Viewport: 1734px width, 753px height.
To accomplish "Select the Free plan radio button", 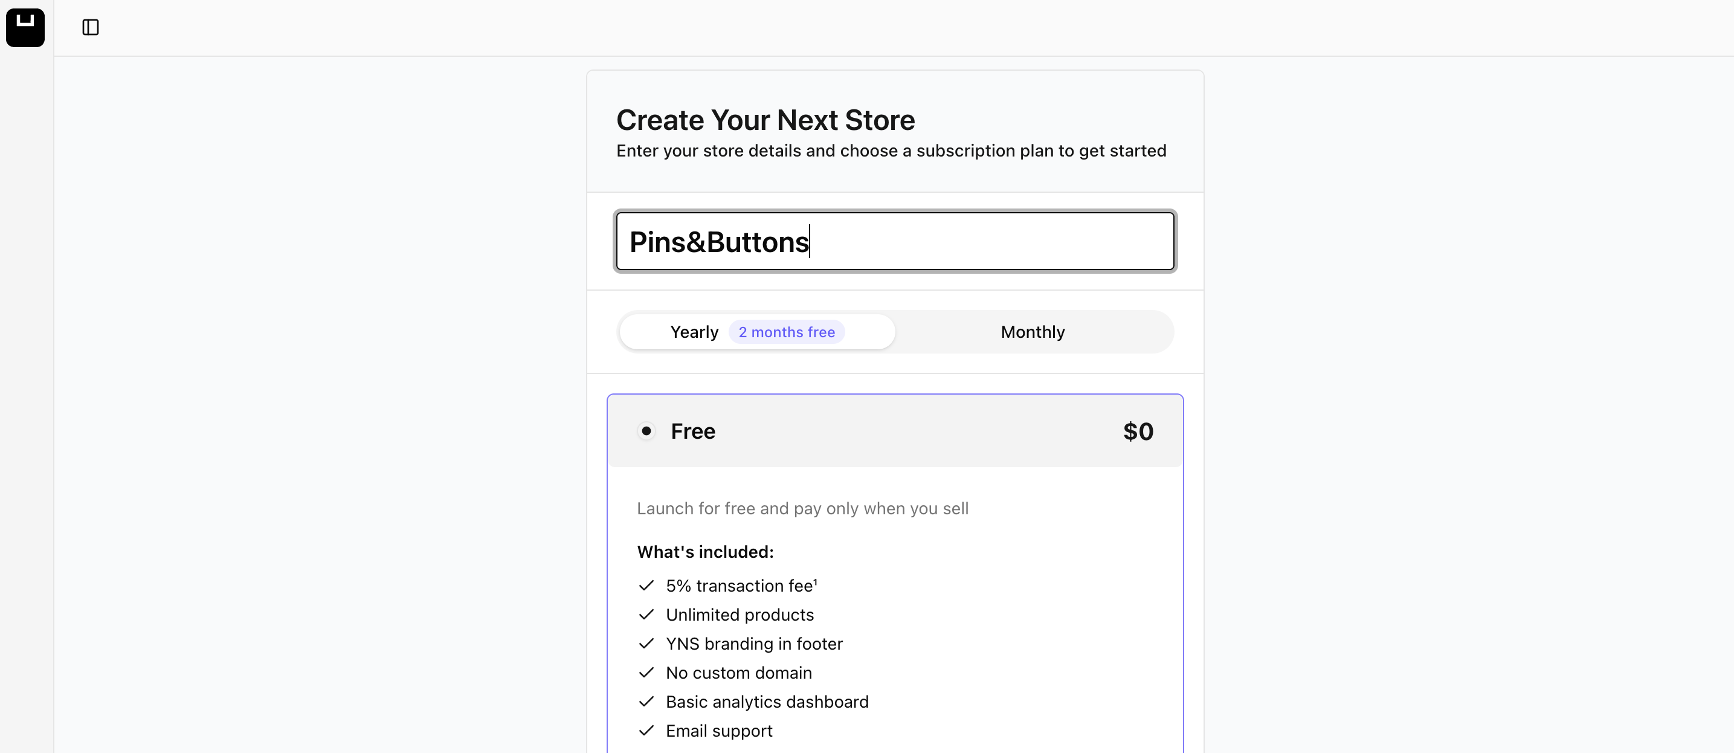I will [x=646, y=431].
